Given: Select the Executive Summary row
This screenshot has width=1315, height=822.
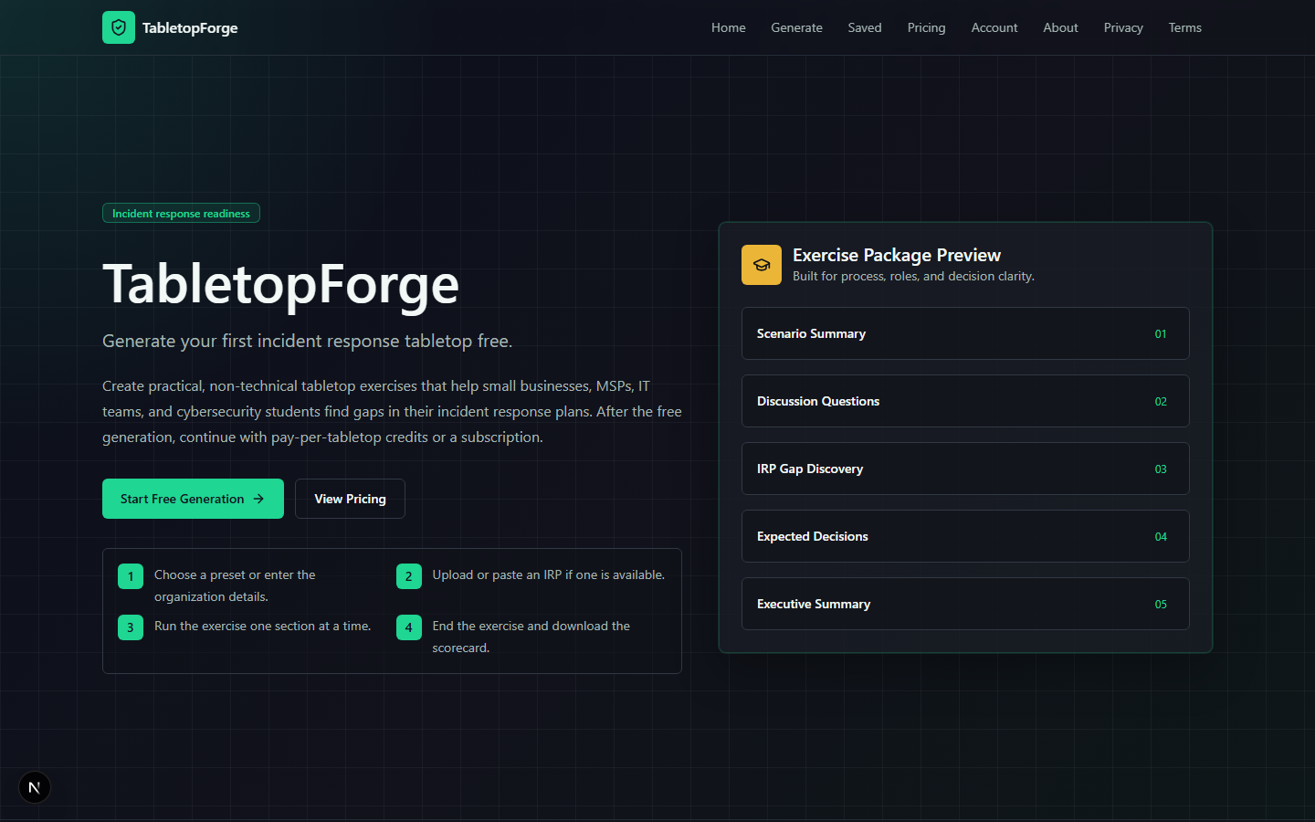Looking at the screenshot, I should [965, 604].
